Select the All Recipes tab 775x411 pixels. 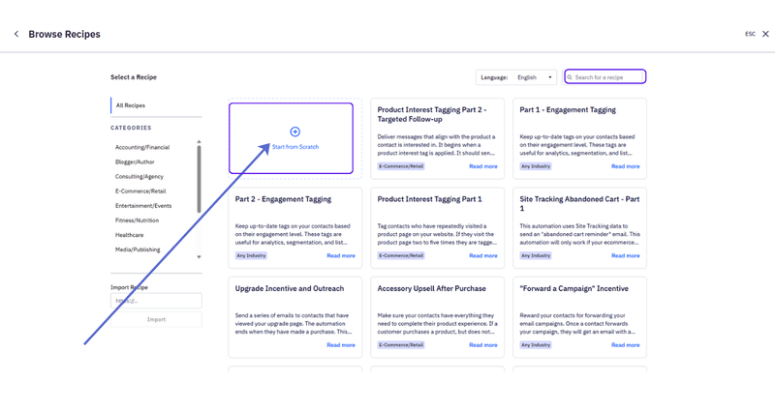coord(131,105)
